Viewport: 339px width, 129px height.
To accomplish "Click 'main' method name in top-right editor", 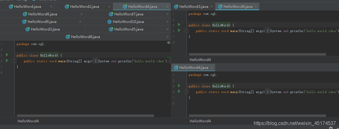I will point(234,31).
